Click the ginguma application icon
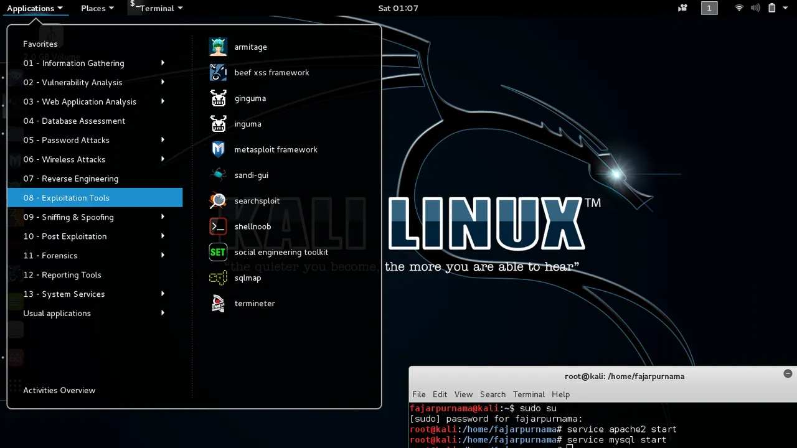This screenshot has width=797, height=448. (x=218, y=98)
